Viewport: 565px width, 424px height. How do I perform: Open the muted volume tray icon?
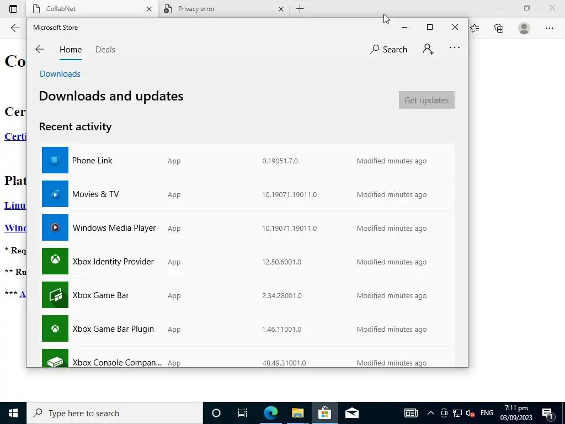pos(470,413)
